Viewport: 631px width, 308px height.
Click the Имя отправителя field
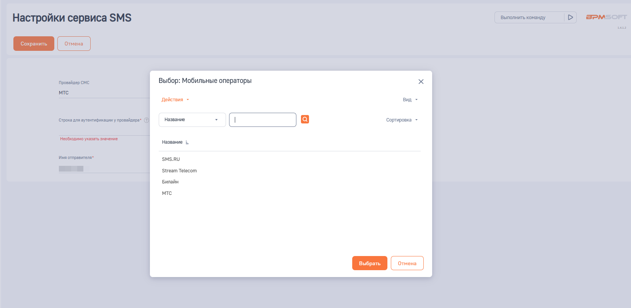104,168
